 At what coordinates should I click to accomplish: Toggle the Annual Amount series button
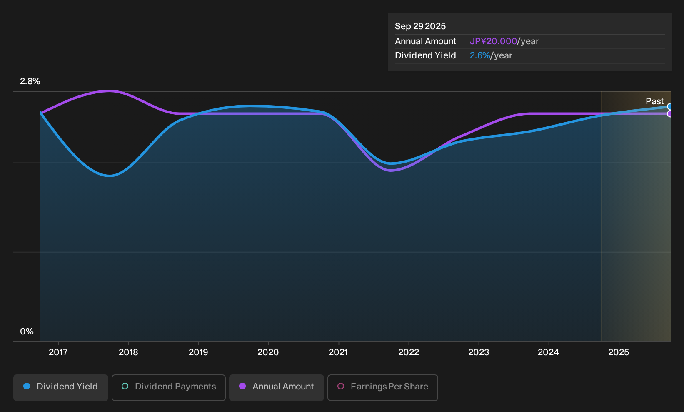point(277,387)
